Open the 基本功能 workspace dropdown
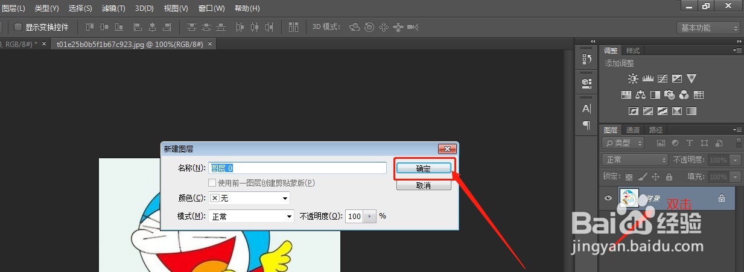 (708, 28)
